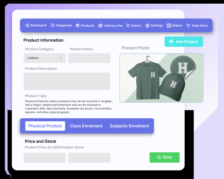Click the Uniform dropdown arrow

click(x=61, y=58)
